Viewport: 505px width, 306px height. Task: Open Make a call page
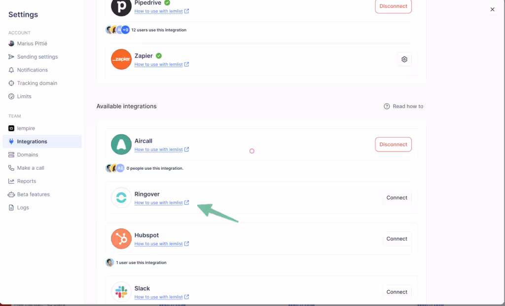pyautogui.click(x=31, y=168)
